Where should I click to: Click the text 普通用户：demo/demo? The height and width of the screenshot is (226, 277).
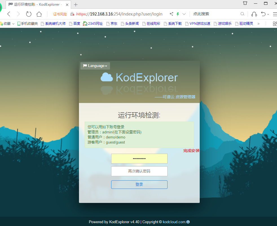pyautogui.click(x=106, y=137)
